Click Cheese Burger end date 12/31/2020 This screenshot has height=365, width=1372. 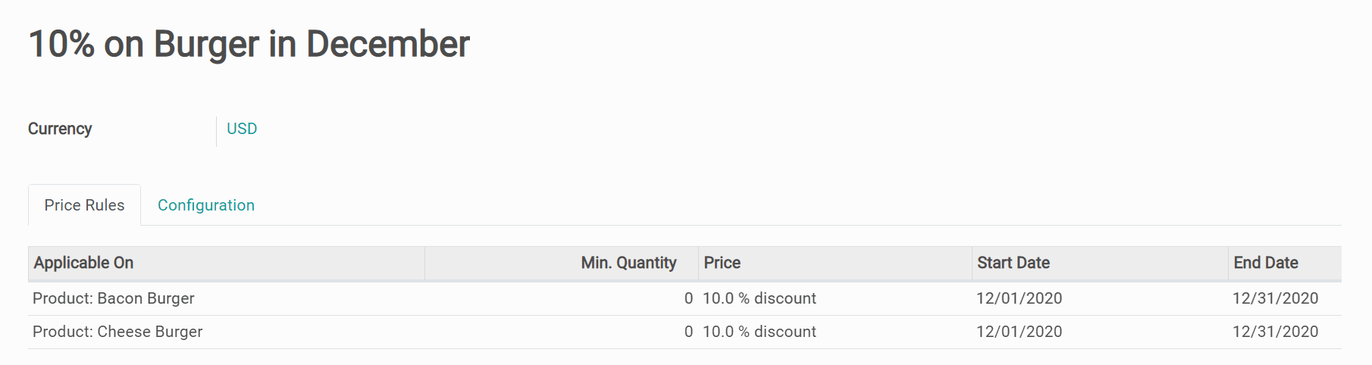pyautogui.click(x=1276, y=332)
